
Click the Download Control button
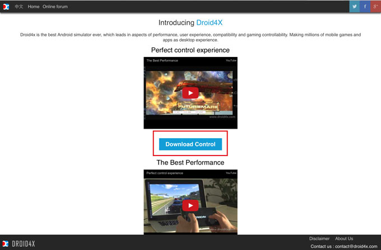coord(190,144)
